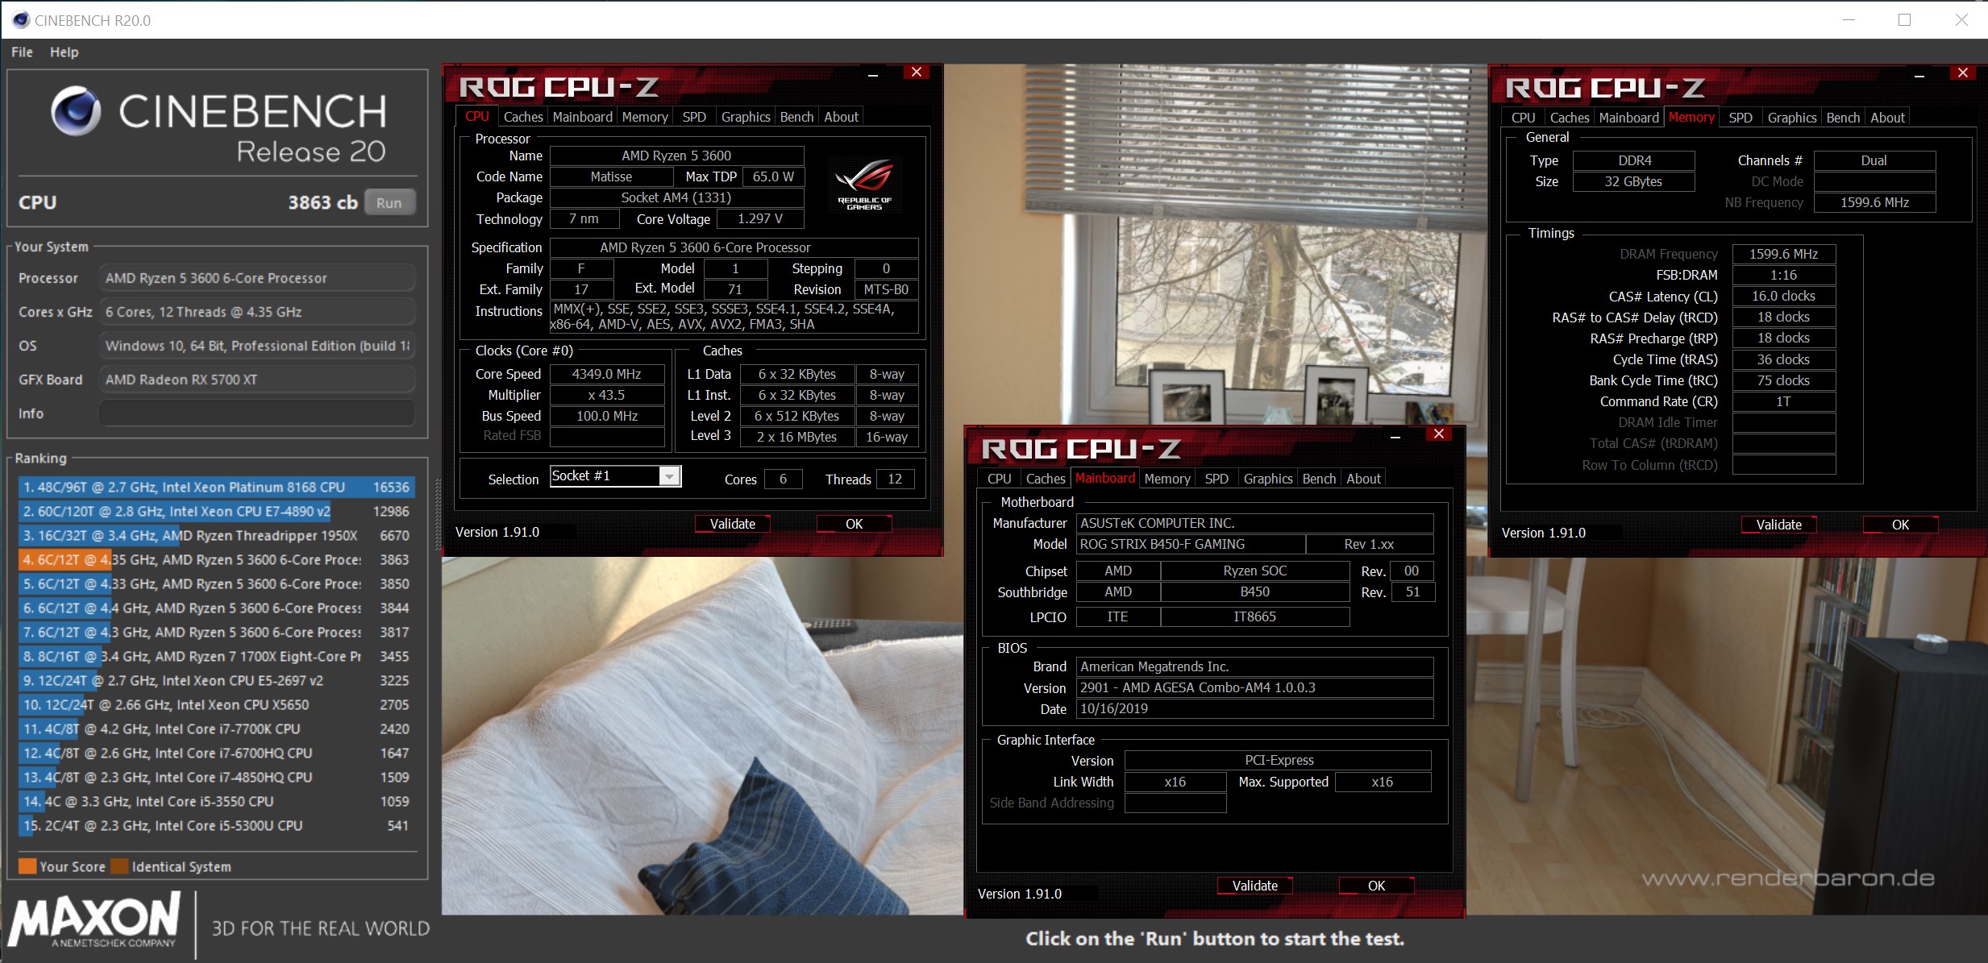Click the Cinebench app icon in title bar
Screen dimensions: 1988x963
(x=21, y=19)
